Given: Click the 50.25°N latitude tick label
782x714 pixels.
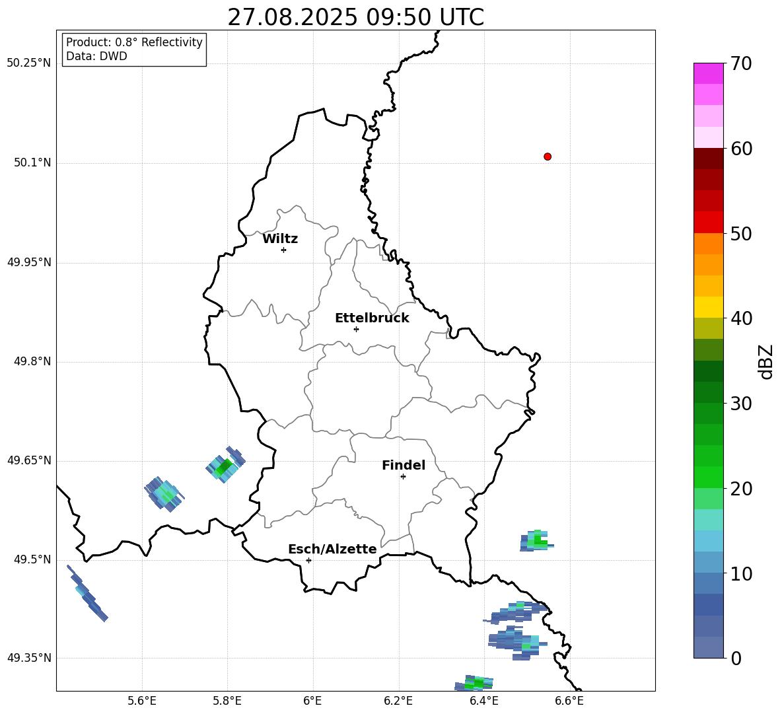Looking at the screenshot, I should 29,63.
